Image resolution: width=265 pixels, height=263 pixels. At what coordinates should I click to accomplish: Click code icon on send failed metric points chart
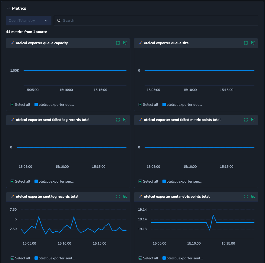tap(253, 120)
